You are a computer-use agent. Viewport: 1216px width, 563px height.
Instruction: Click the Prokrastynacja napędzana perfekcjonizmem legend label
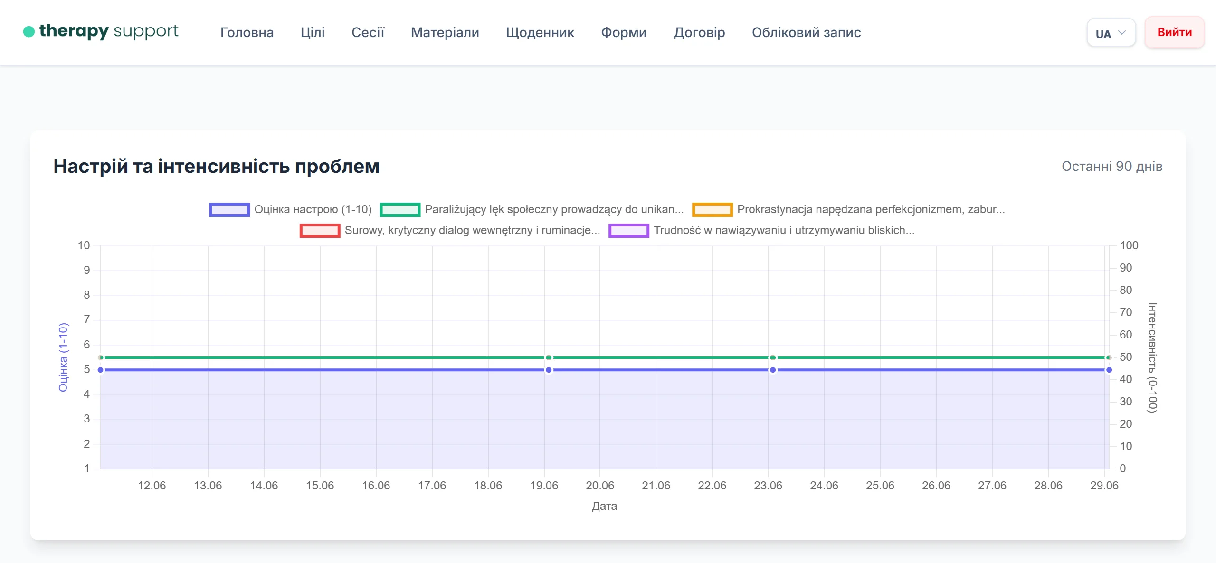point(871,209)
